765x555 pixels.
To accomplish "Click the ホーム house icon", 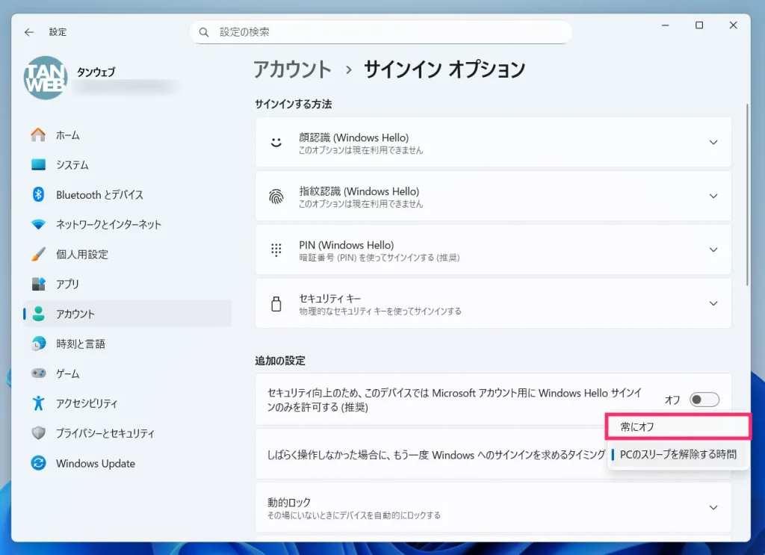I will pos(38,134).
